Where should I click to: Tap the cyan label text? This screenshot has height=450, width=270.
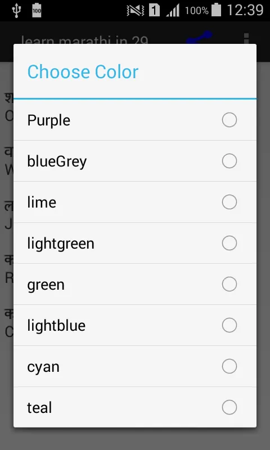click(43, 367)
